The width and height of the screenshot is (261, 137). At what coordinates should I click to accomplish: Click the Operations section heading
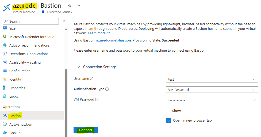(11, 107)
